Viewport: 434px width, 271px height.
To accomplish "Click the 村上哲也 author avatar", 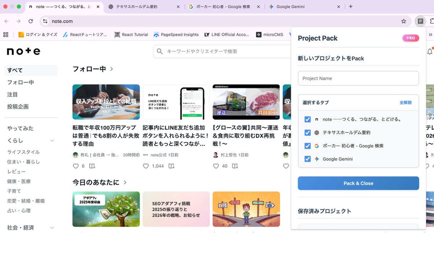I will [216, 155].
